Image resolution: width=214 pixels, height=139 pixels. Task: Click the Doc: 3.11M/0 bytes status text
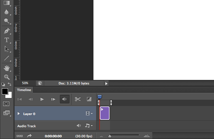tap(74, 83)
